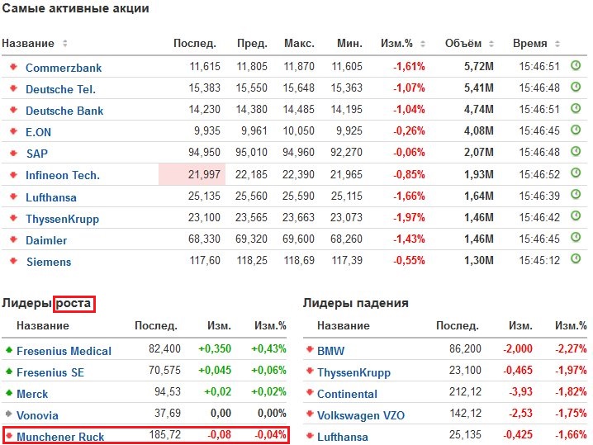The width and height of the screenshot is (593, 445).
Task: Open Munchener Ruck stock page
Action: 60,437
